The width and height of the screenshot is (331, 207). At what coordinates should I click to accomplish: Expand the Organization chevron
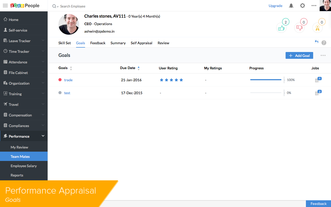[x=43, y=83]
